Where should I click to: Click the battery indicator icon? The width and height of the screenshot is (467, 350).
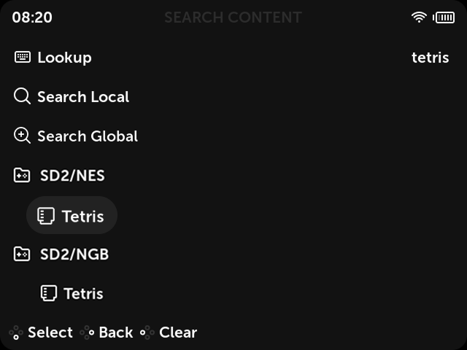tap(444, 17)
